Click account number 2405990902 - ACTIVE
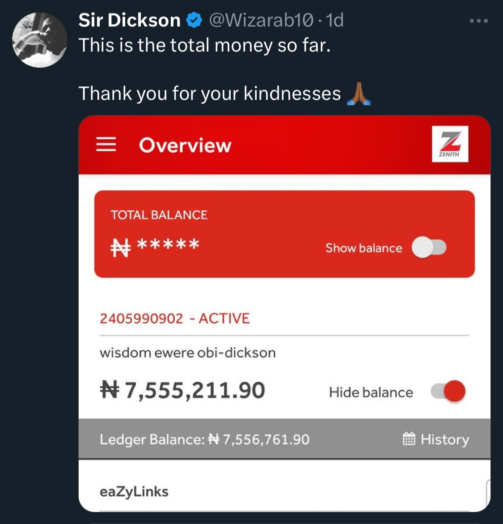503x524 pixels. tap(175, 319)
